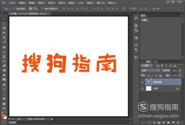185x125 pixels.
Task: Create a new group folder icon
Action: [x=168, y=123]
